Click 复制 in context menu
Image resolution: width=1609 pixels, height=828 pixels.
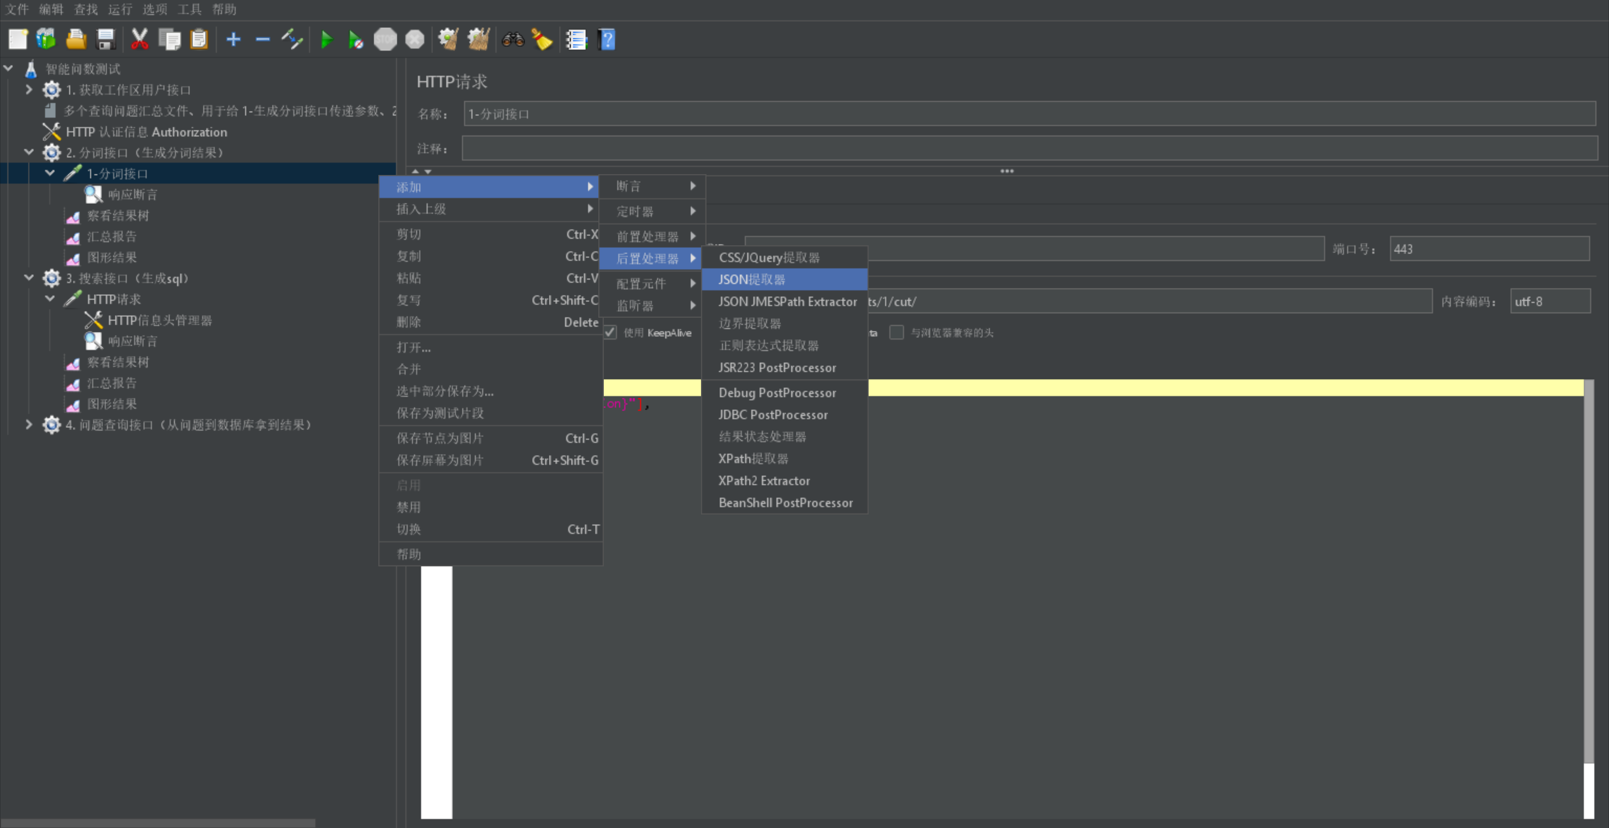coord(490,257)
